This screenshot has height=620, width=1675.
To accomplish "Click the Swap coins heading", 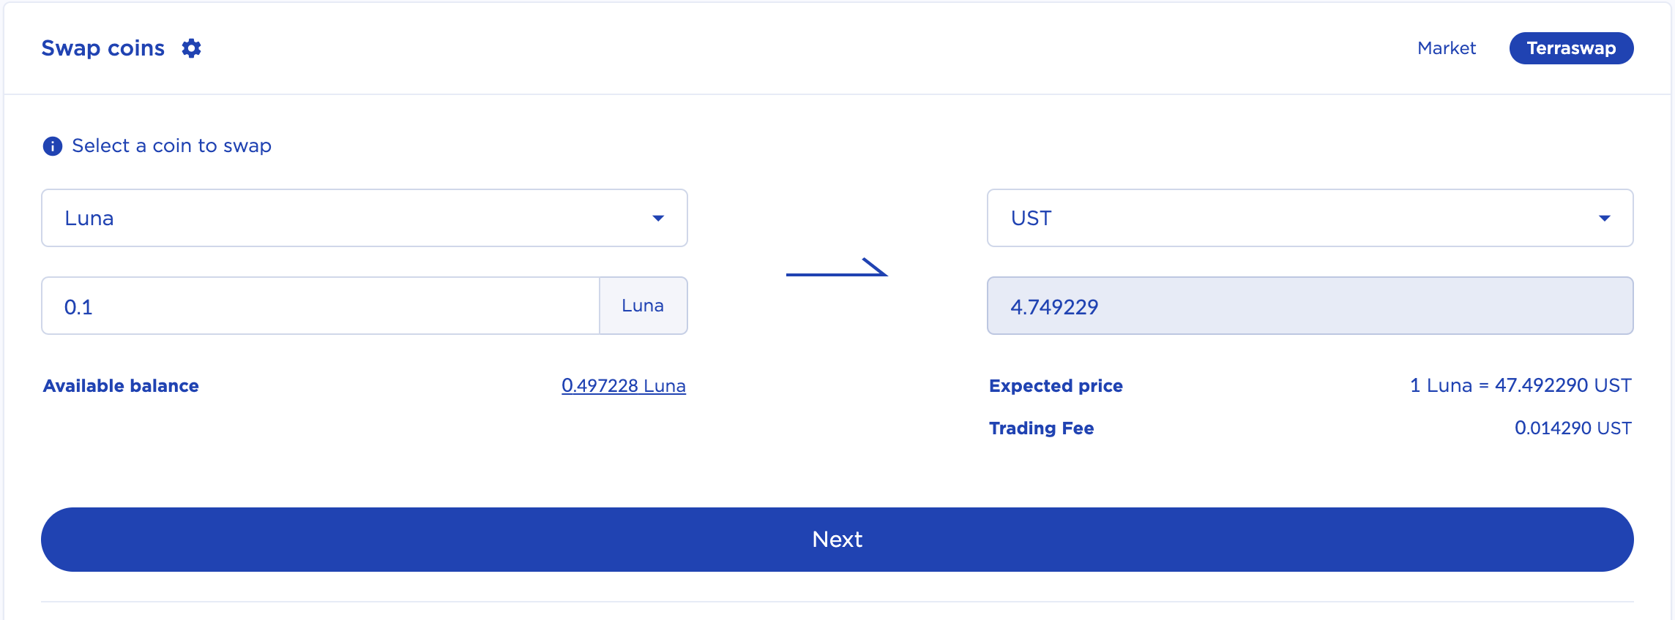I will pyautogui.click(x=103, y=48).
